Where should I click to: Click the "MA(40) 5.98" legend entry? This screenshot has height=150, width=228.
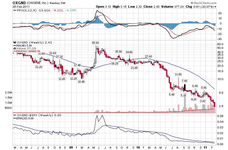coord(24,46)
